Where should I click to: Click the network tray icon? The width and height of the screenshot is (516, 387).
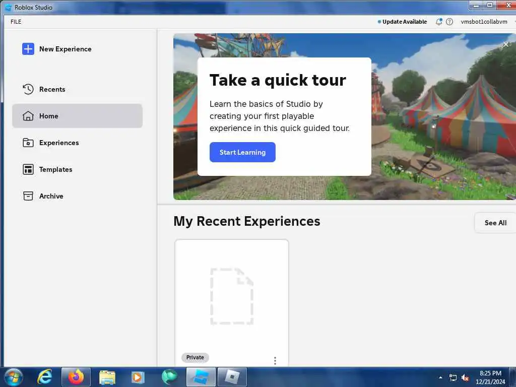[x=453, y=378]
